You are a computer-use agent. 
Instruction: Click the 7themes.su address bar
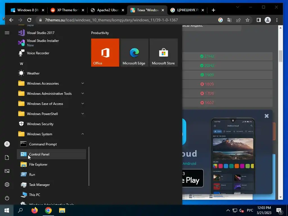coord(111,20)
